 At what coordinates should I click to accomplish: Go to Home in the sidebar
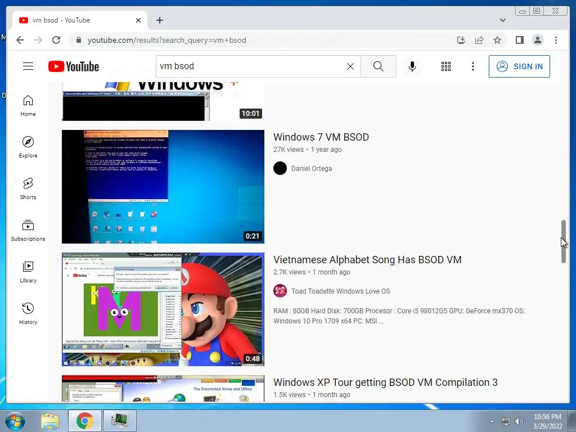28,106
